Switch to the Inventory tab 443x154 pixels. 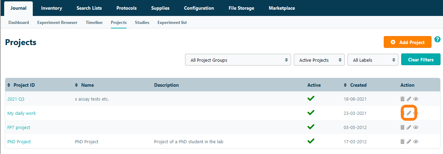(x=52, y=8)
